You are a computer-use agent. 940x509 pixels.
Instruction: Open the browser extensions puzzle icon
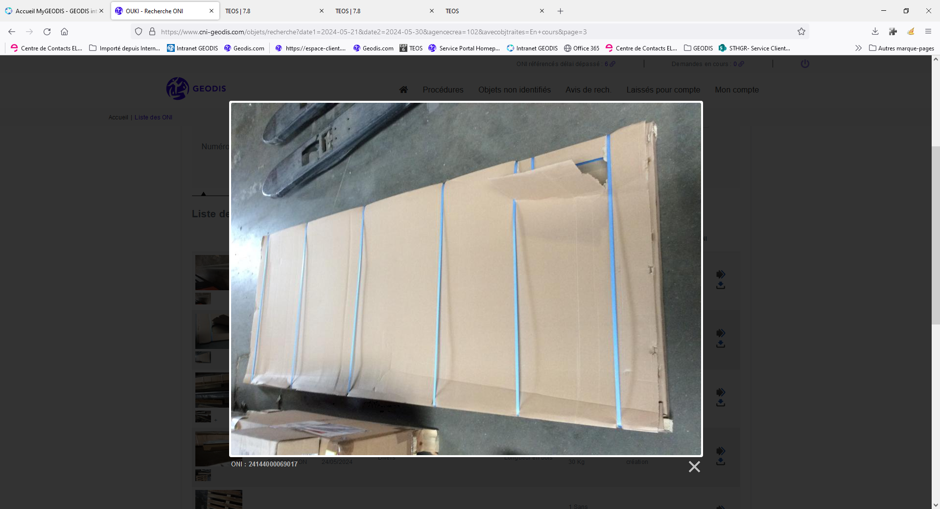point(893,32)
